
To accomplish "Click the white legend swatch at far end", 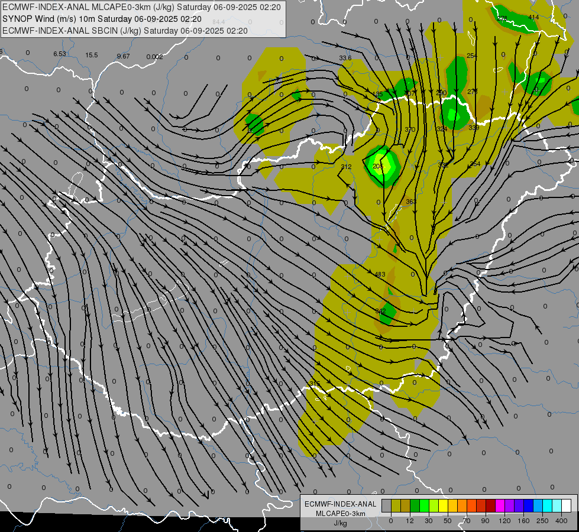I will coord(566,505).
